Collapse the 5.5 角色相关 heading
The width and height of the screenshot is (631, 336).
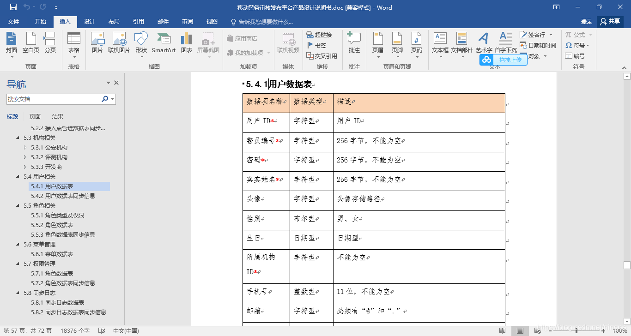(x=18, y=205)
